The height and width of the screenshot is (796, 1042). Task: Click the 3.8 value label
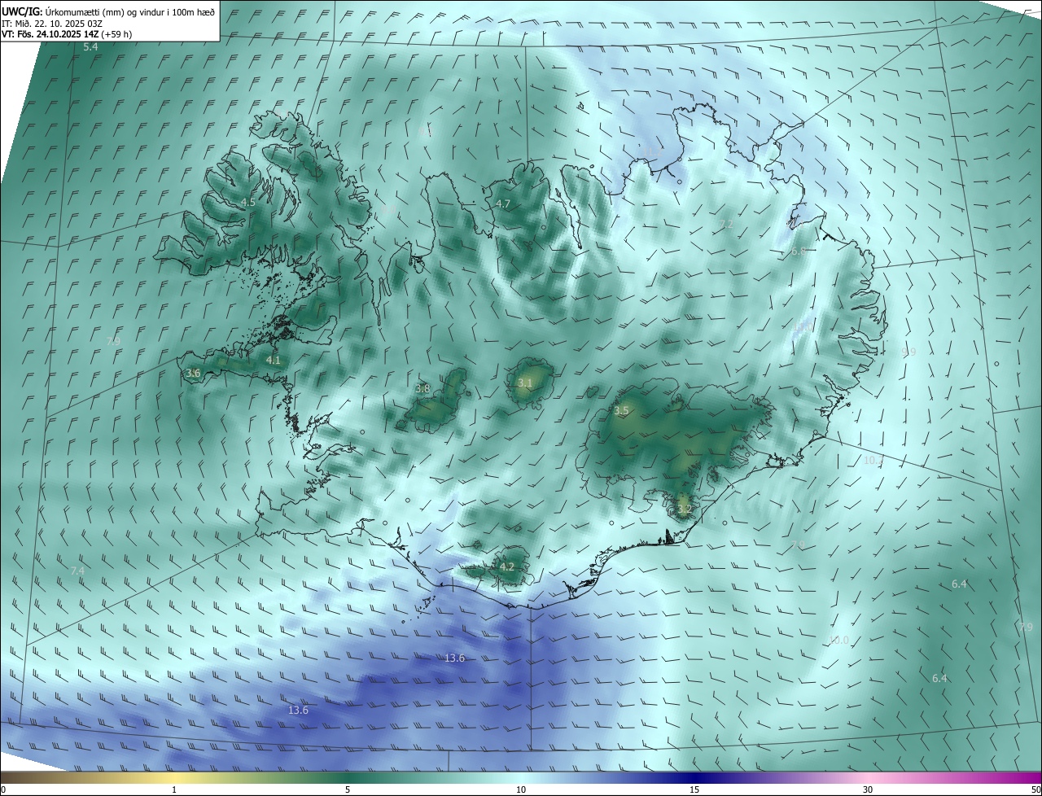coord(422,389)
